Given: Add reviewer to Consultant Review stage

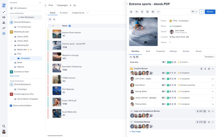Looking at the screenshot, I should point(151,126).
